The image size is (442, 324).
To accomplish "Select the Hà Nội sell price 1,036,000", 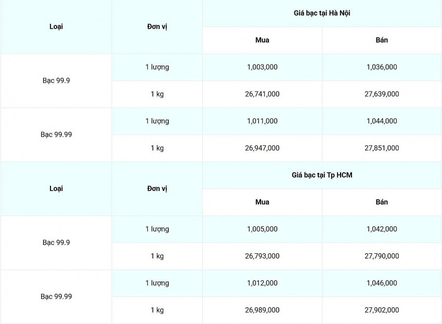I will 382,67.
